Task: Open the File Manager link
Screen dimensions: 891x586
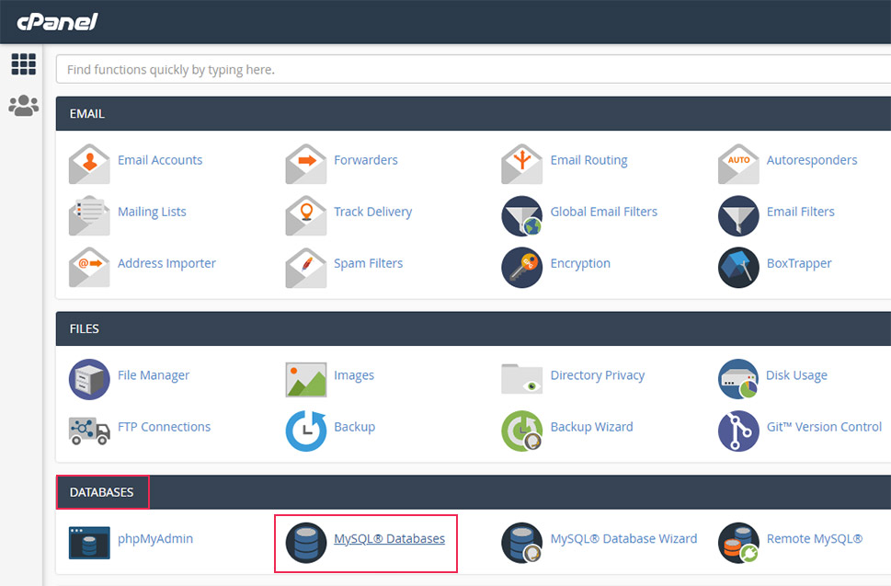Action: (x=154, y=375)
